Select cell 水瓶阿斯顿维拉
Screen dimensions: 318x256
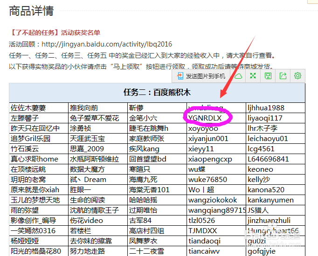coord(98,159)
